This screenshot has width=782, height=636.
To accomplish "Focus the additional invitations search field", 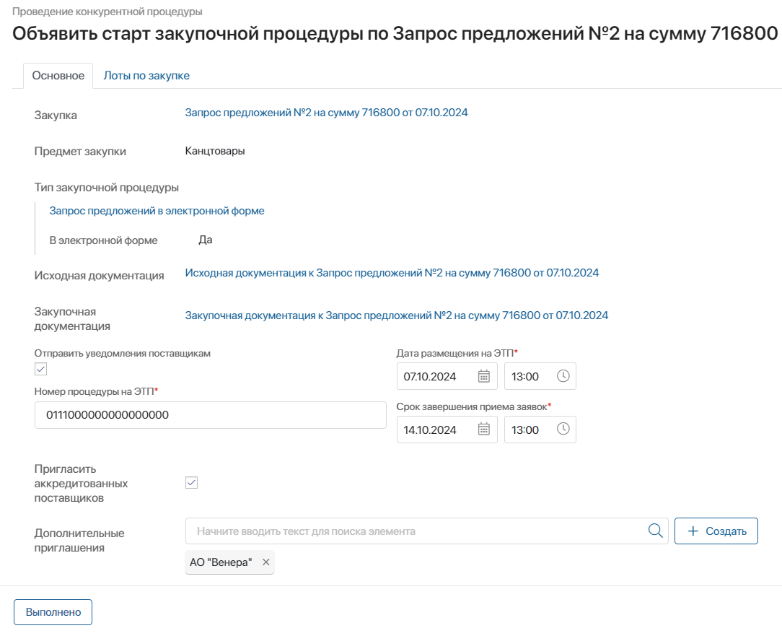I will (x=415, y=531).
